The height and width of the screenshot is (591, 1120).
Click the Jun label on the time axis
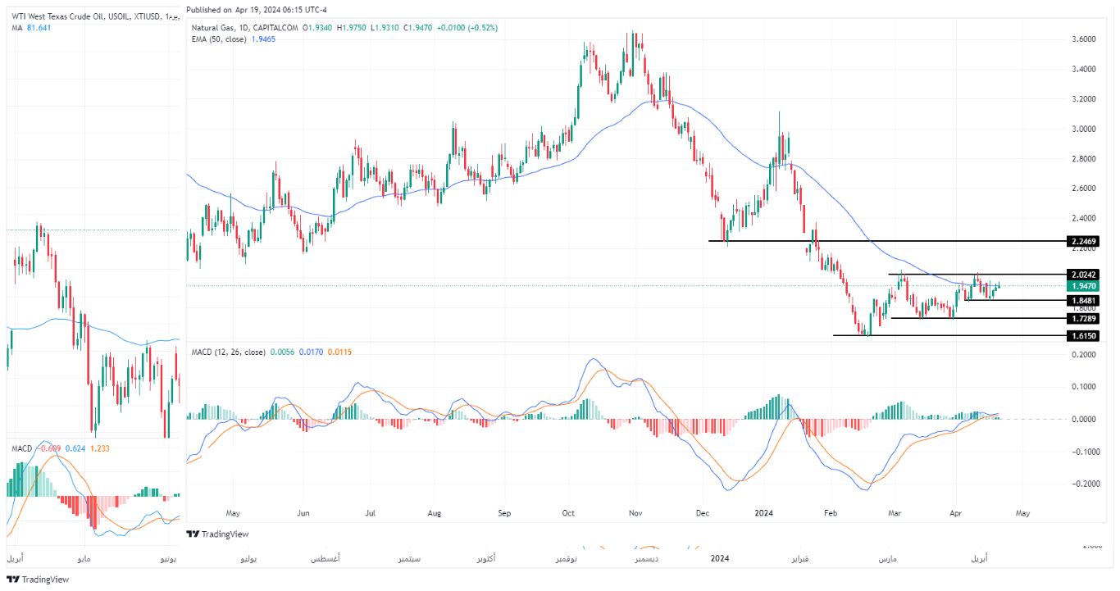coord(303,514)
